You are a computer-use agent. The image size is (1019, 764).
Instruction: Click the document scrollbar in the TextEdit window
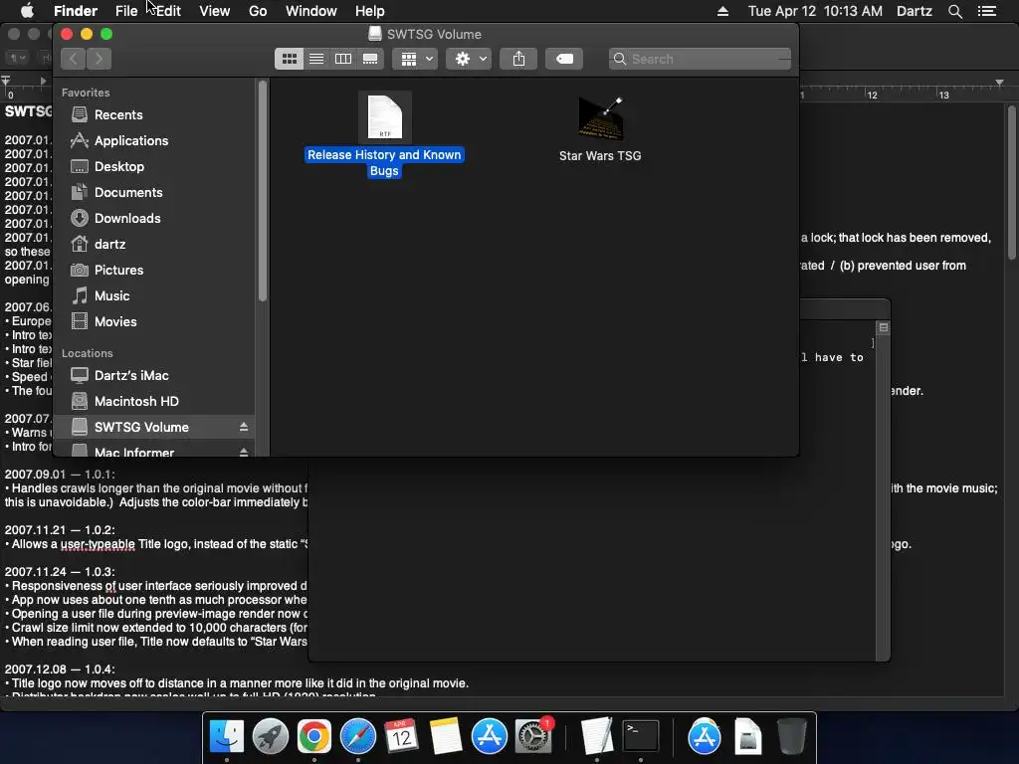point(1011,183)
